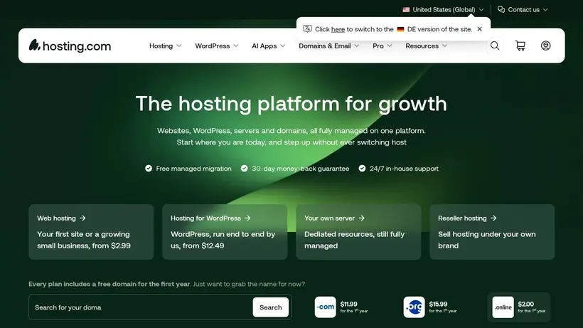
Task: Click the domain Search button
Action: 270,307
